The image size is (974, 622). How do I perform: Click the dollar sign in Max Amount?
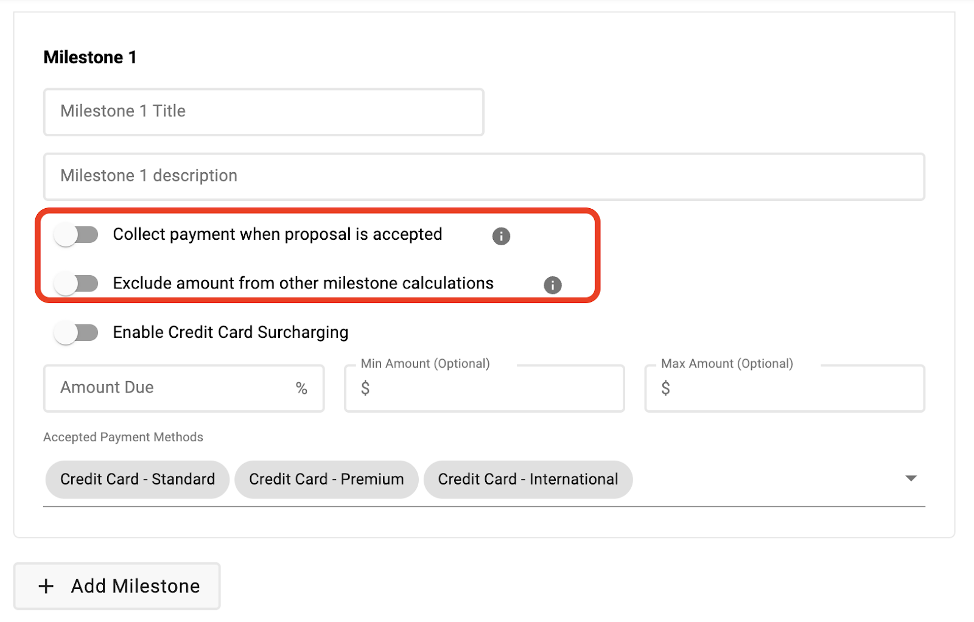[665, 388]
